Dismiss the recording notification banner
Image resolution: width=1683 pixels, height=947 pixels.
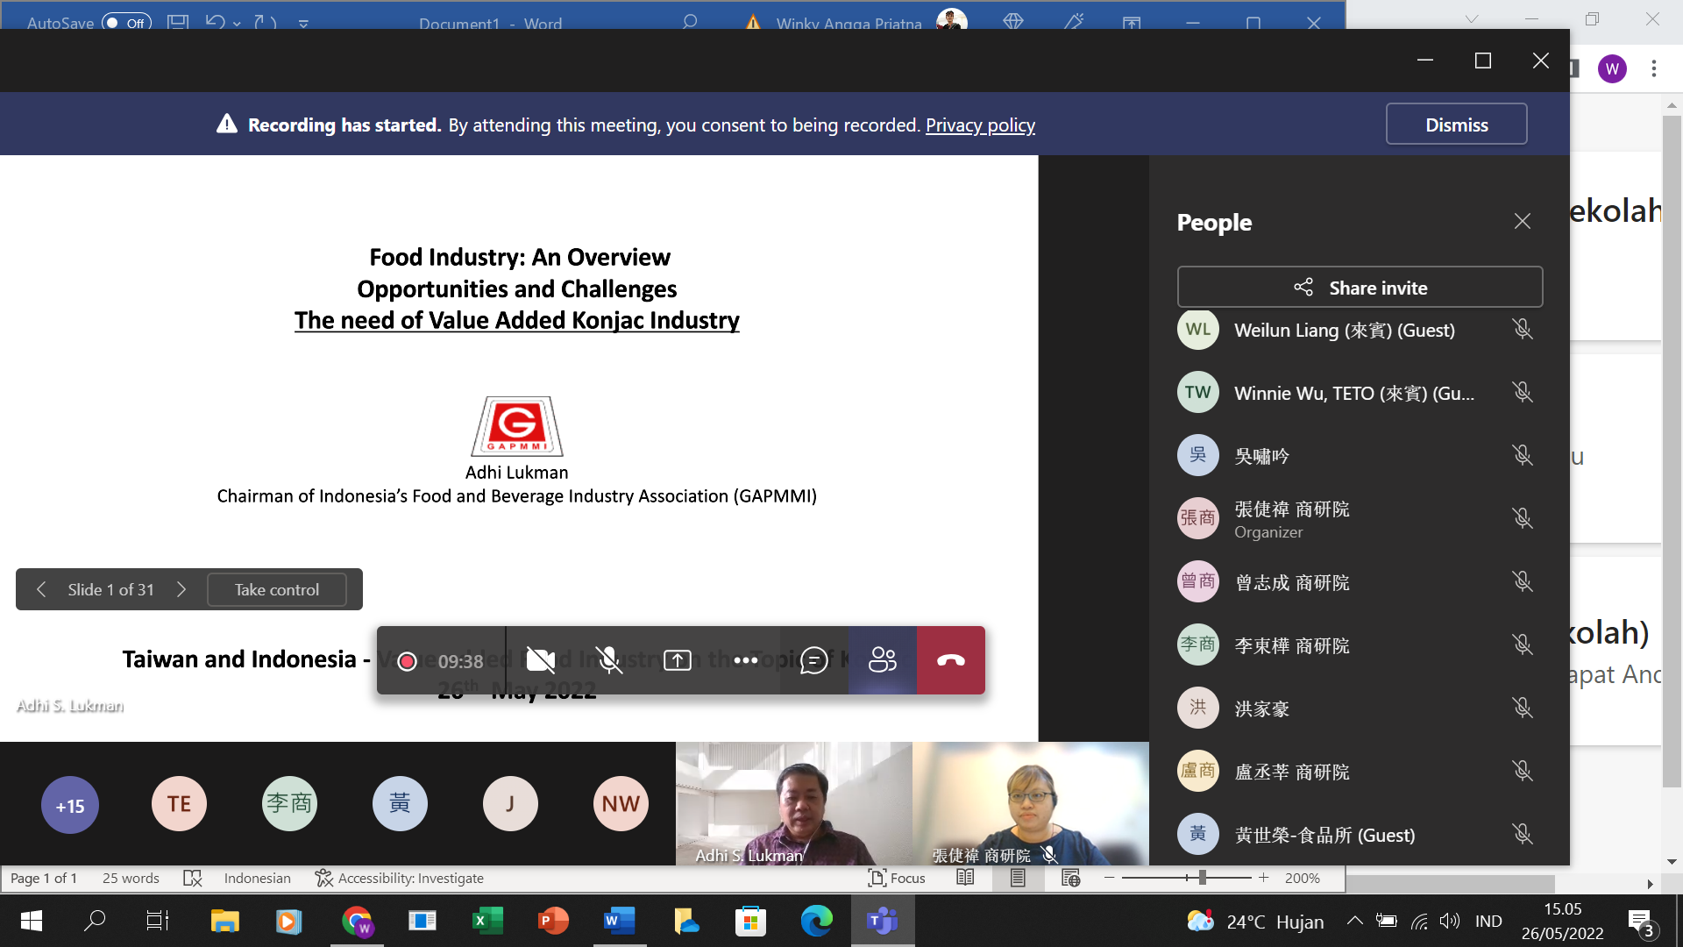tap(1456, 125)
